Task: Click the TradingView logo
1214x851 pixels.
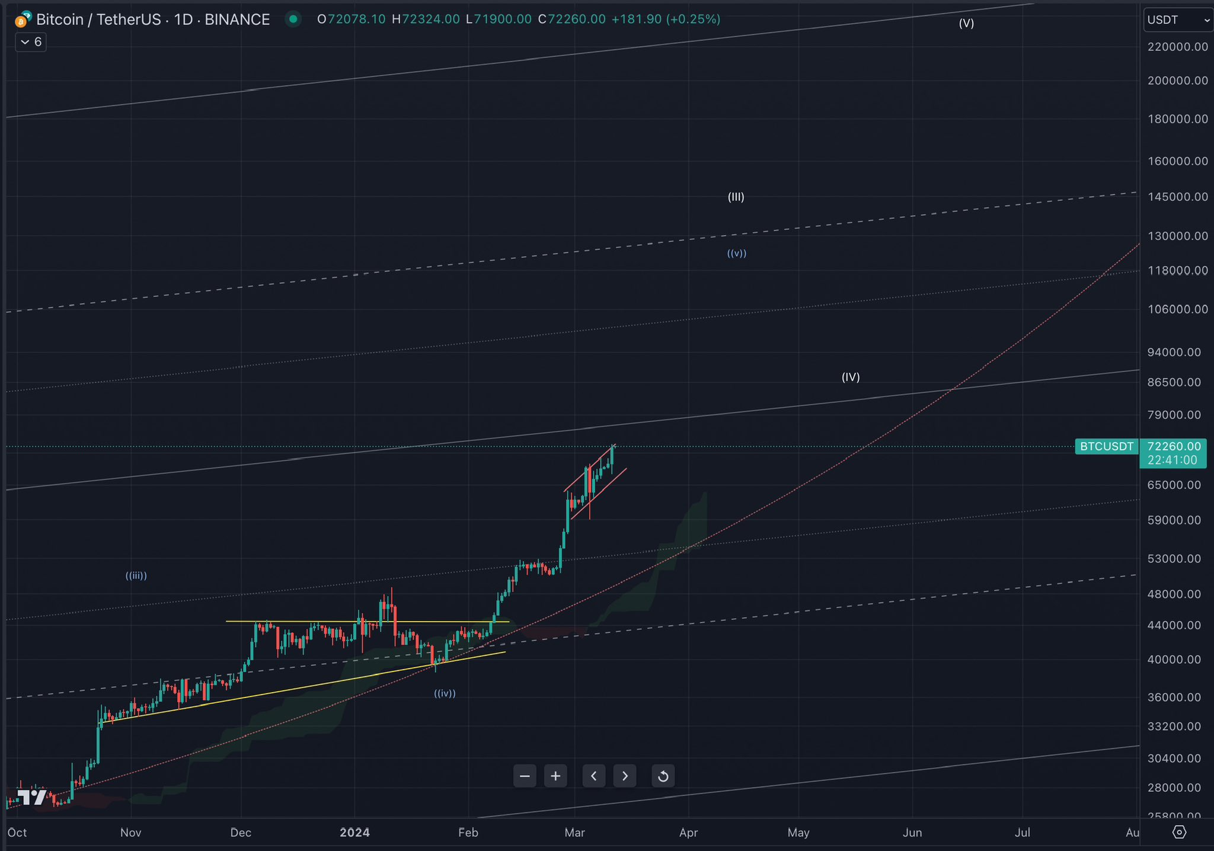Action: [x=31, y=797]
